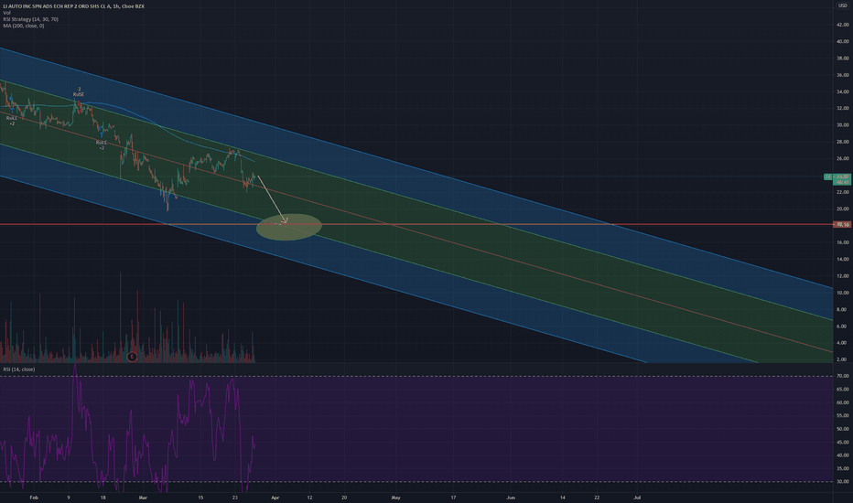Screen dimensions: 853x503
Task: Click the 4.00 price axis label
Action: coord(843,343)
